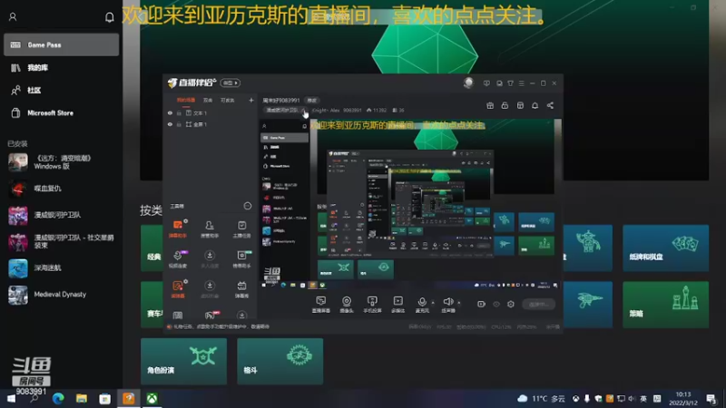The width and height of the screenshot is (726, 408).
Task: Open the 房管助手 tool
Action: (210, 229)
